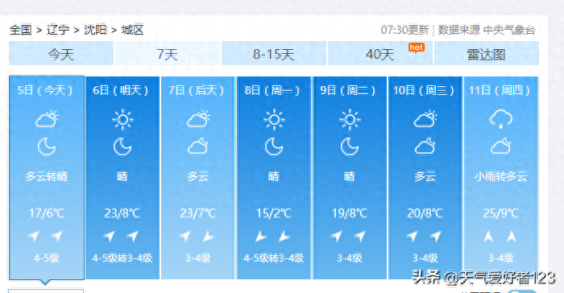Go to 沈阳 in the breadcrumb
Screen dimensions: 564x293
click(95, 30)
